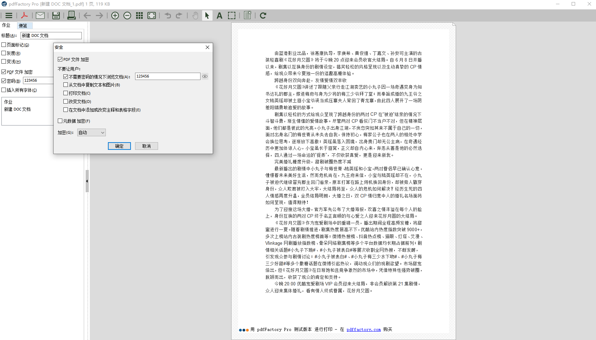Show page thumbnails grid view
596x340 pixels.
coord(140,16)
